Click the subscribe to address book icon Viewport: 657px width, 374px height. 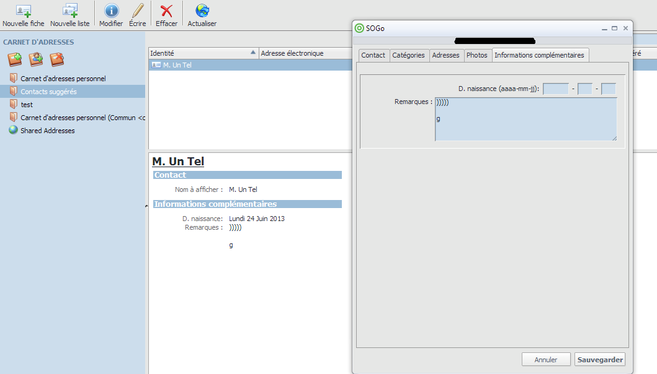[36, 59]
